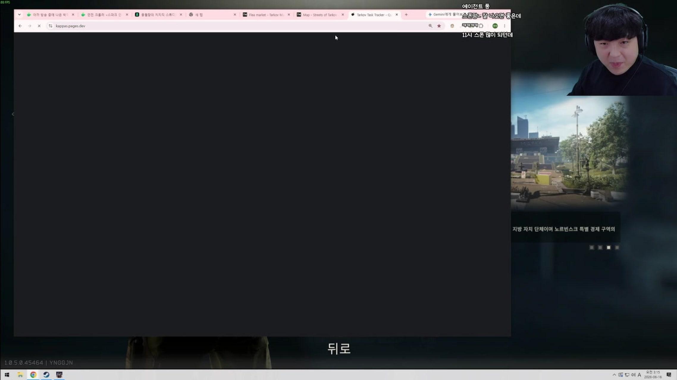The image size is (677, 380).
Task: Click the zoom magnifier icon in the address bar
Action: point(430,26)
